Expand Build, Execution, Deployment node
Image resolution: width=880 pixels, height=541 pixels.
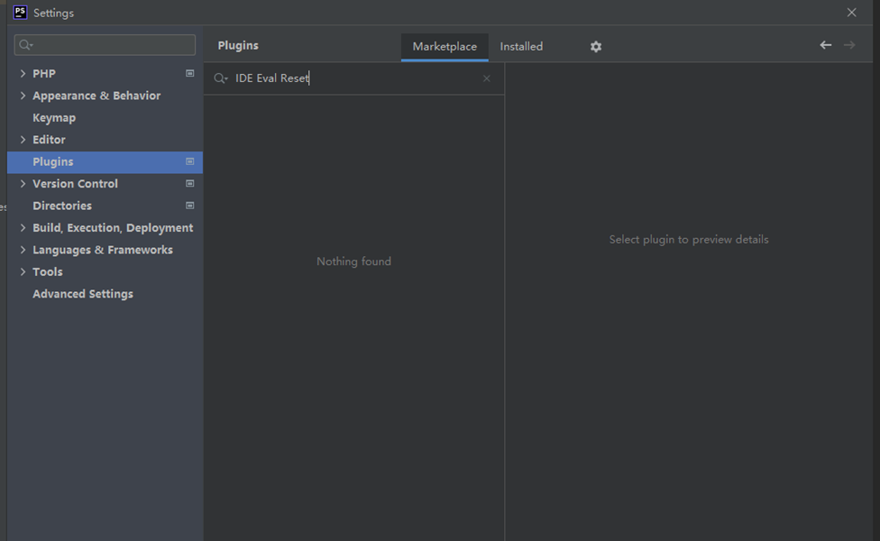coord(23,227)
